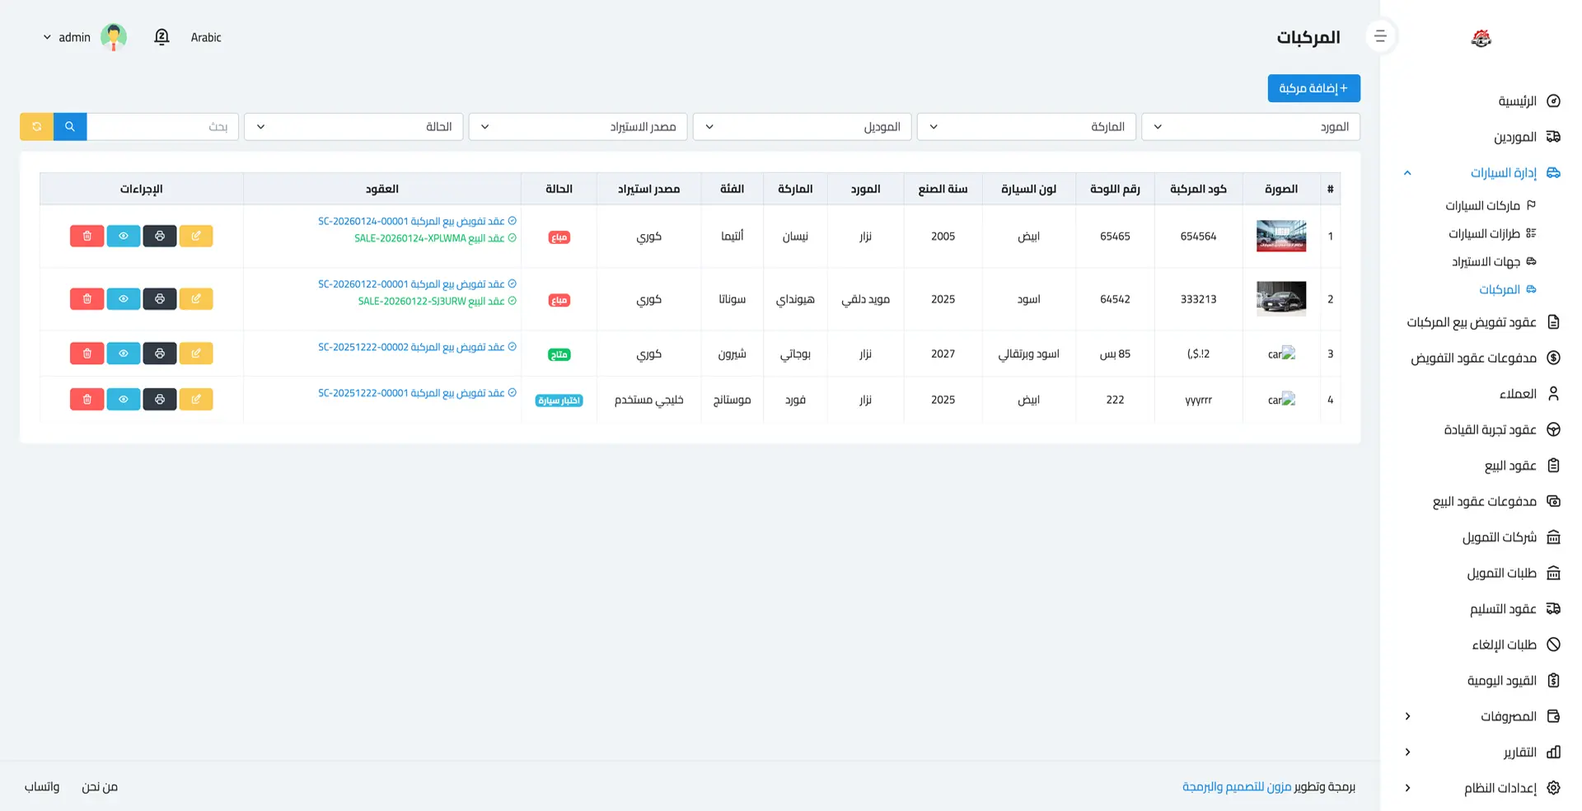Image resolution: width=1582 pixels, height=811 pixels.
Task: Click the app logo in the sidebar
Action: 1481,38
